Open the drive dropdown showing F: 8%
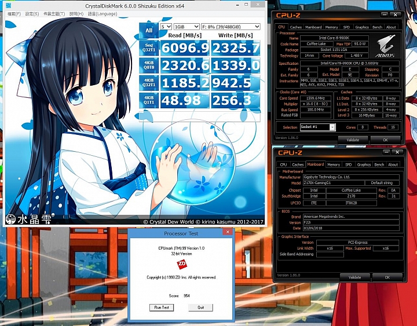This screenshot has height=326, width=417. click(x=231, y=27)
